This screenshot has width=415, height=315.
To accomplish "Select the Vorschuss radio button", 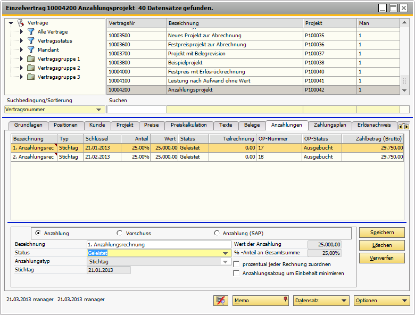I will (x=120, y=233).
